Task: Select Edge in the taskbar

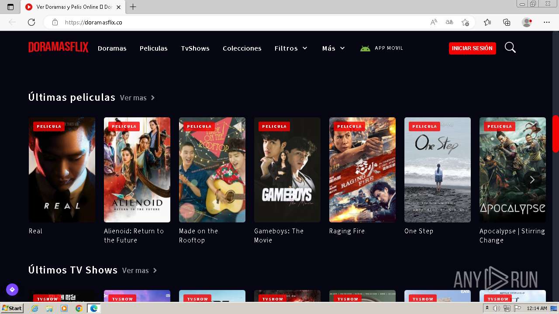Action: pyautogui.click(x=93, y=308)
